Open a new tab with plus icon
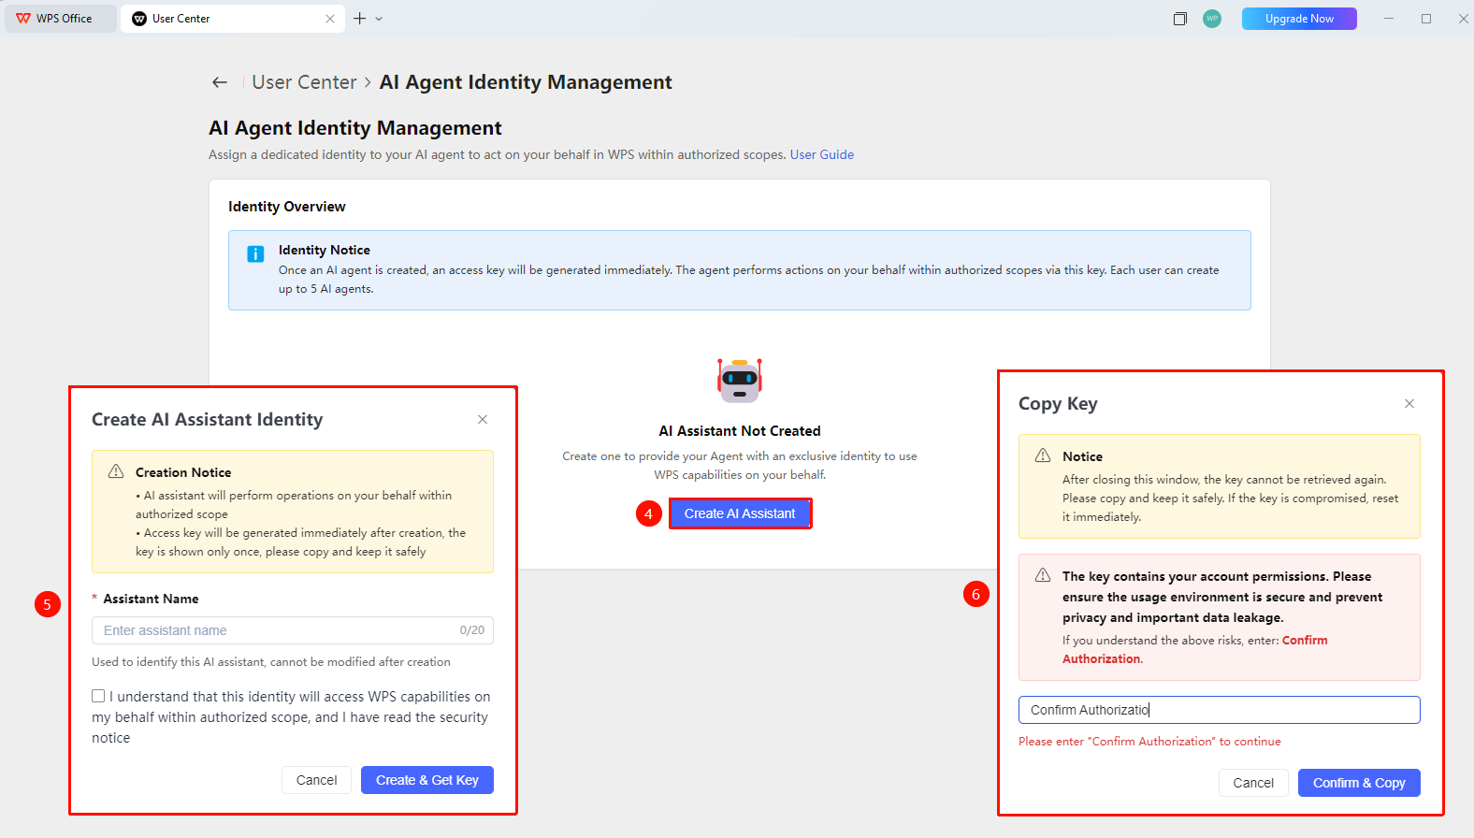 point(359,19)
